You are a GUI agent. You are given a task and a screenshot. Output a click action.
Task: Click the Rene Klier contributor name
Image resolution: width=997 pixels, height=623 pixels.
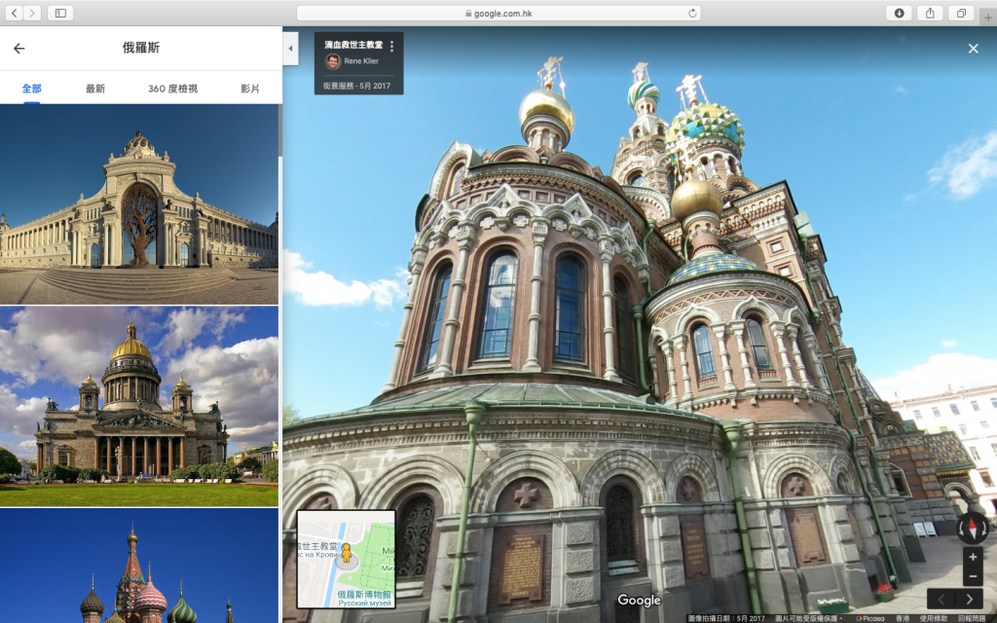coord(361,61)
